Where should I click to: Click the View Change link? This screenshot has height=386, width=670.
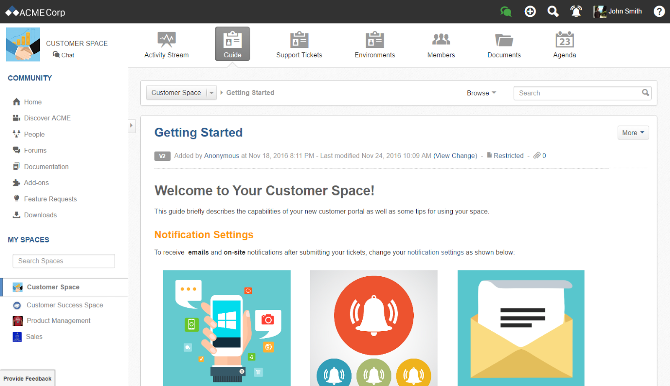[x=456, y=155]
